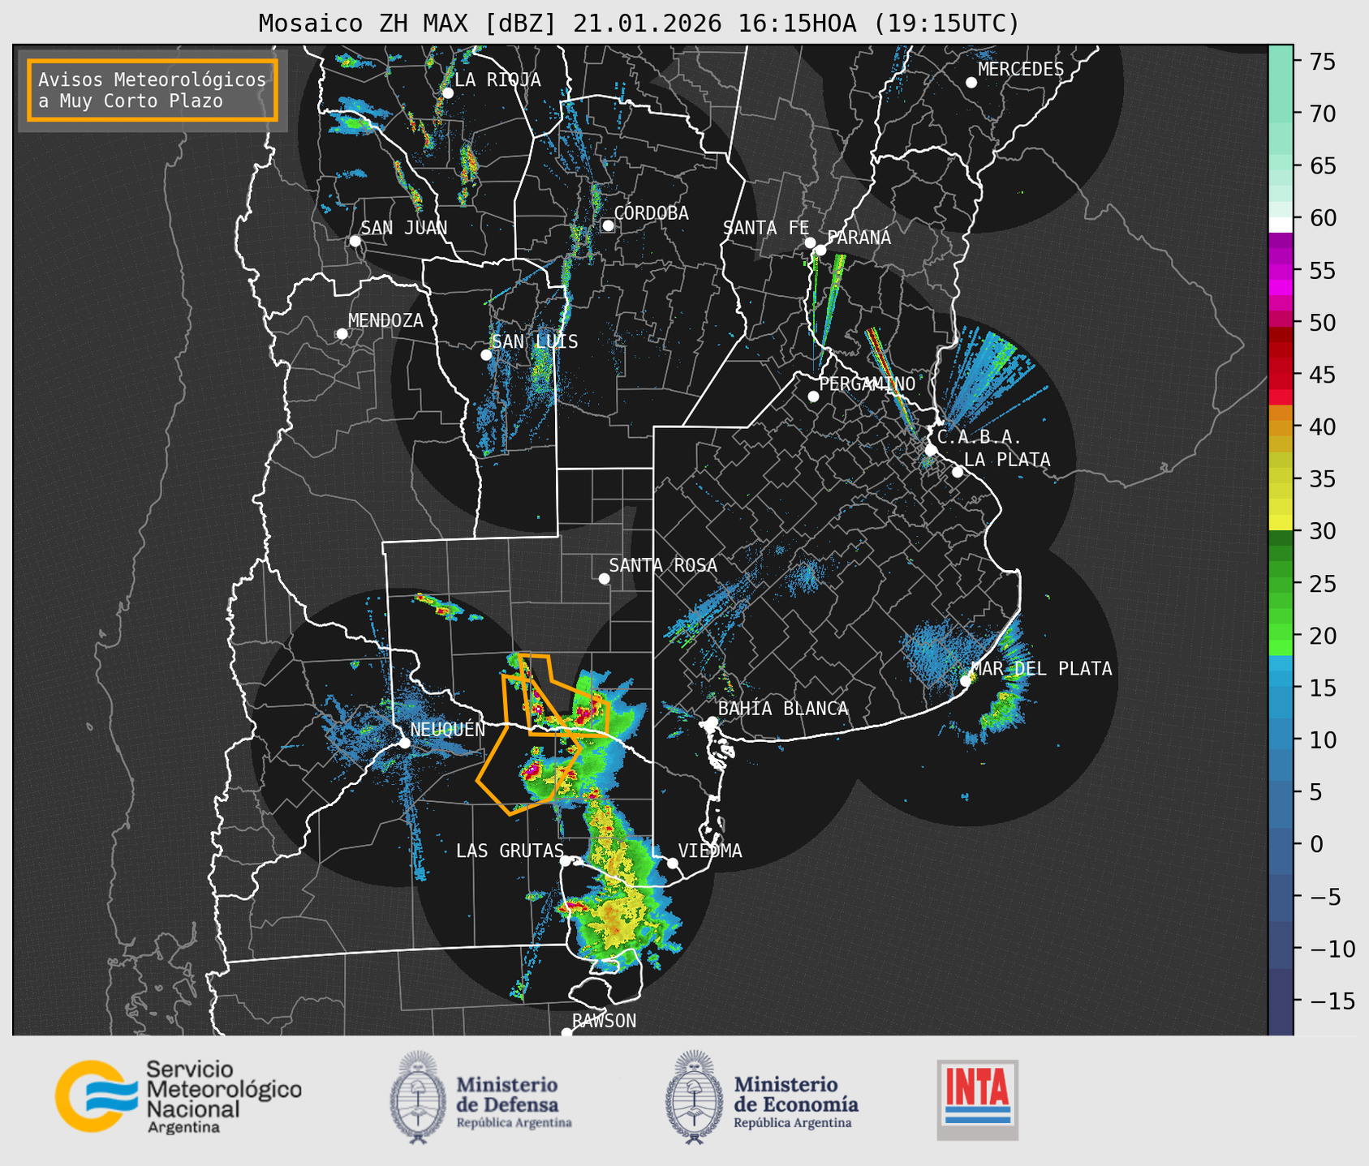The image size is (1369, 1166).
Task: Click the red 45 dBZ color band
Action: point(1281,375)
